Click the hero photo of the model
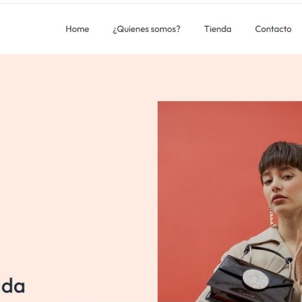This screenshot has height=302, width=302. pos(230,201)
